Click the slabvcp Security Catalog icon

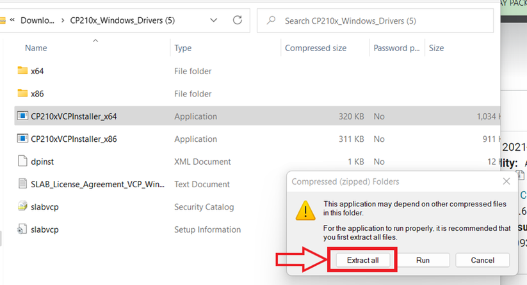point(22,207)
